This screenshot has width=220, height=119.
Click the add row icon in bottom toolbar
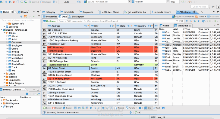tap(79, 108)
